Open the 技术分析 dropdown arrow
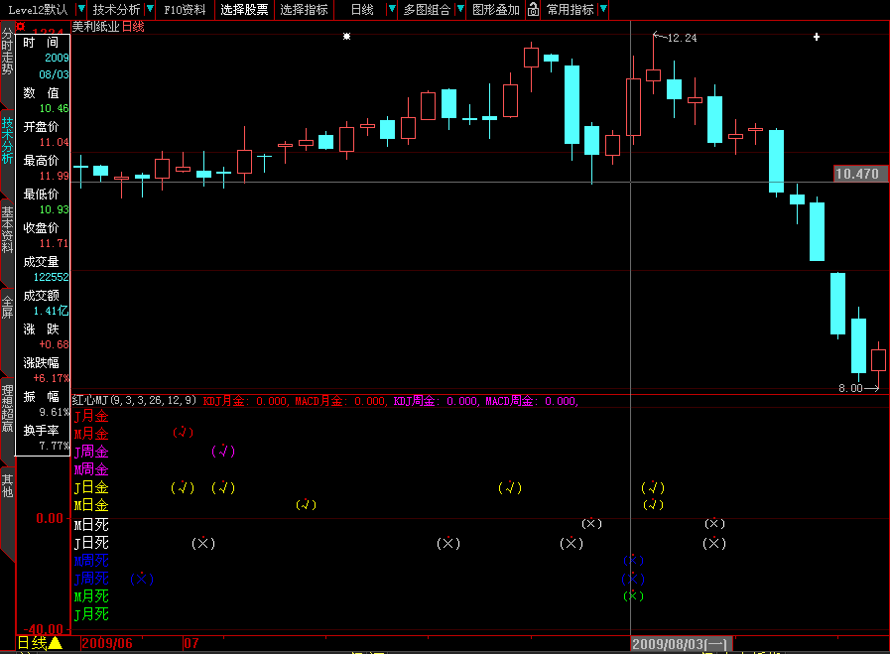This screenshot has width=890, height=654. click(150, 9)
